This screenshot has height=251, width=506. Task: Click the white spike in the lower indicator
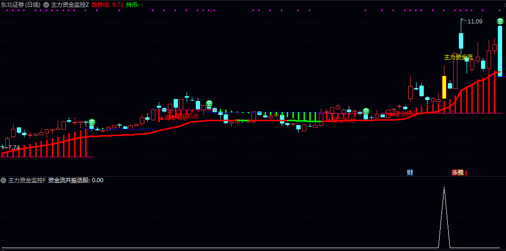pos(444,217)
